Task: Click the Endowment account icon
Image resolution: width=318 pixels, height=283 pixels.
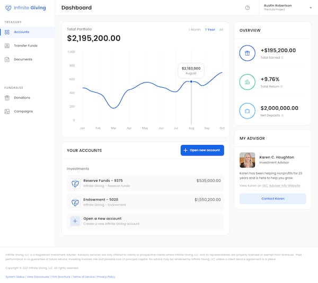Action: tap(75, 203)
